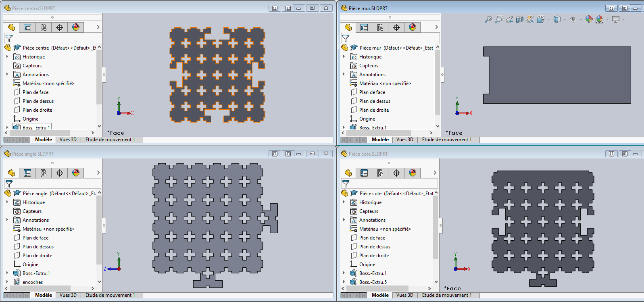Toggle Hide/Show Items eye in Pièce mur
This screenshot has height=302, width=644.
coord(573,19)
